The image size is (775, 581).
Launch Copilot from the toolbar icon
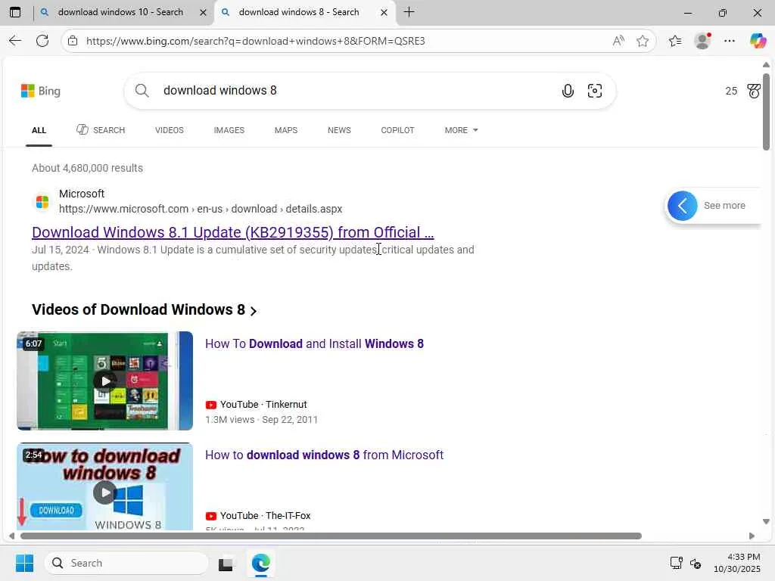point(758,41)
